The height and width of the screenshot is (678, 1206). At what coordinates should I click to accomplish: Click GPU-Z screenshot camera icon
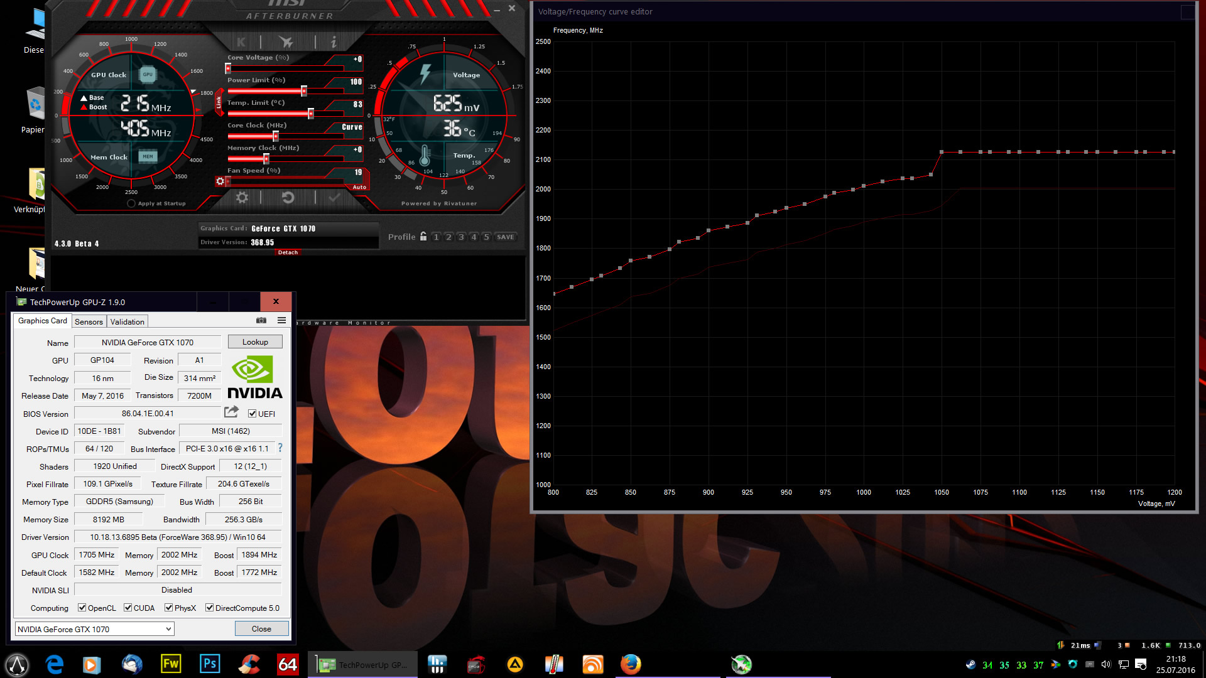261,321
